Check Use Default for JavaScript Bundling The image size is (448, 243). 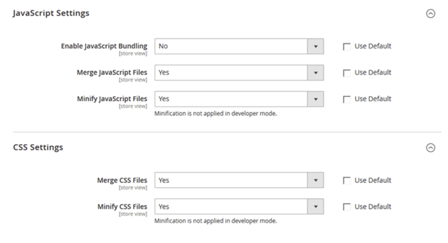point(347,47)
